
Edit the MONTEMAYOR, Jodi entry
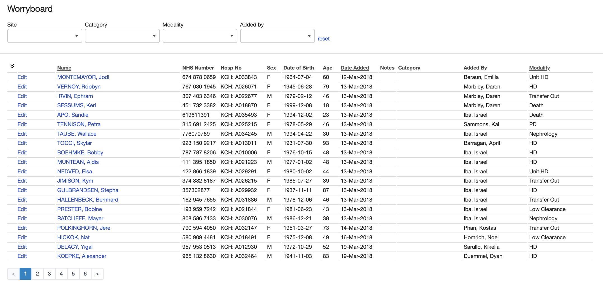click(x=22, y=77)
